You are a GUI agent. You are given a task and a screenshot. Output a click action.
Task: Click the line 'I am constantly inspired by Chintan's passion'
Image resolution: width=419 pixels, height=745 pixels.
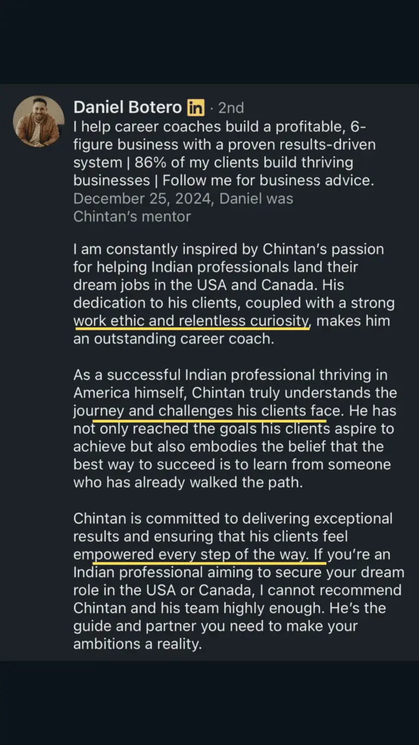[229, 249]
